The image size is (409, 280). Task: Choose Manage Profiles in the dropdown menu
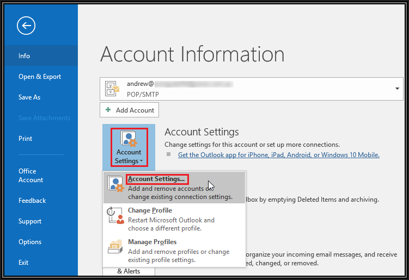(x=174, y=251)
